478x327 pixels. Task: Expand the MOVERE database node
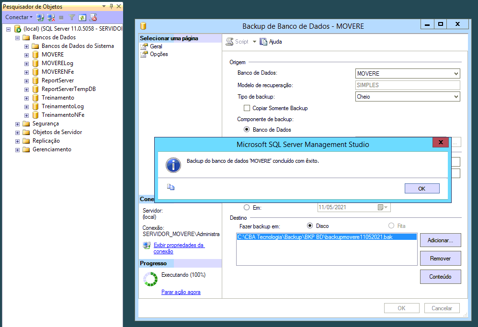26,55
